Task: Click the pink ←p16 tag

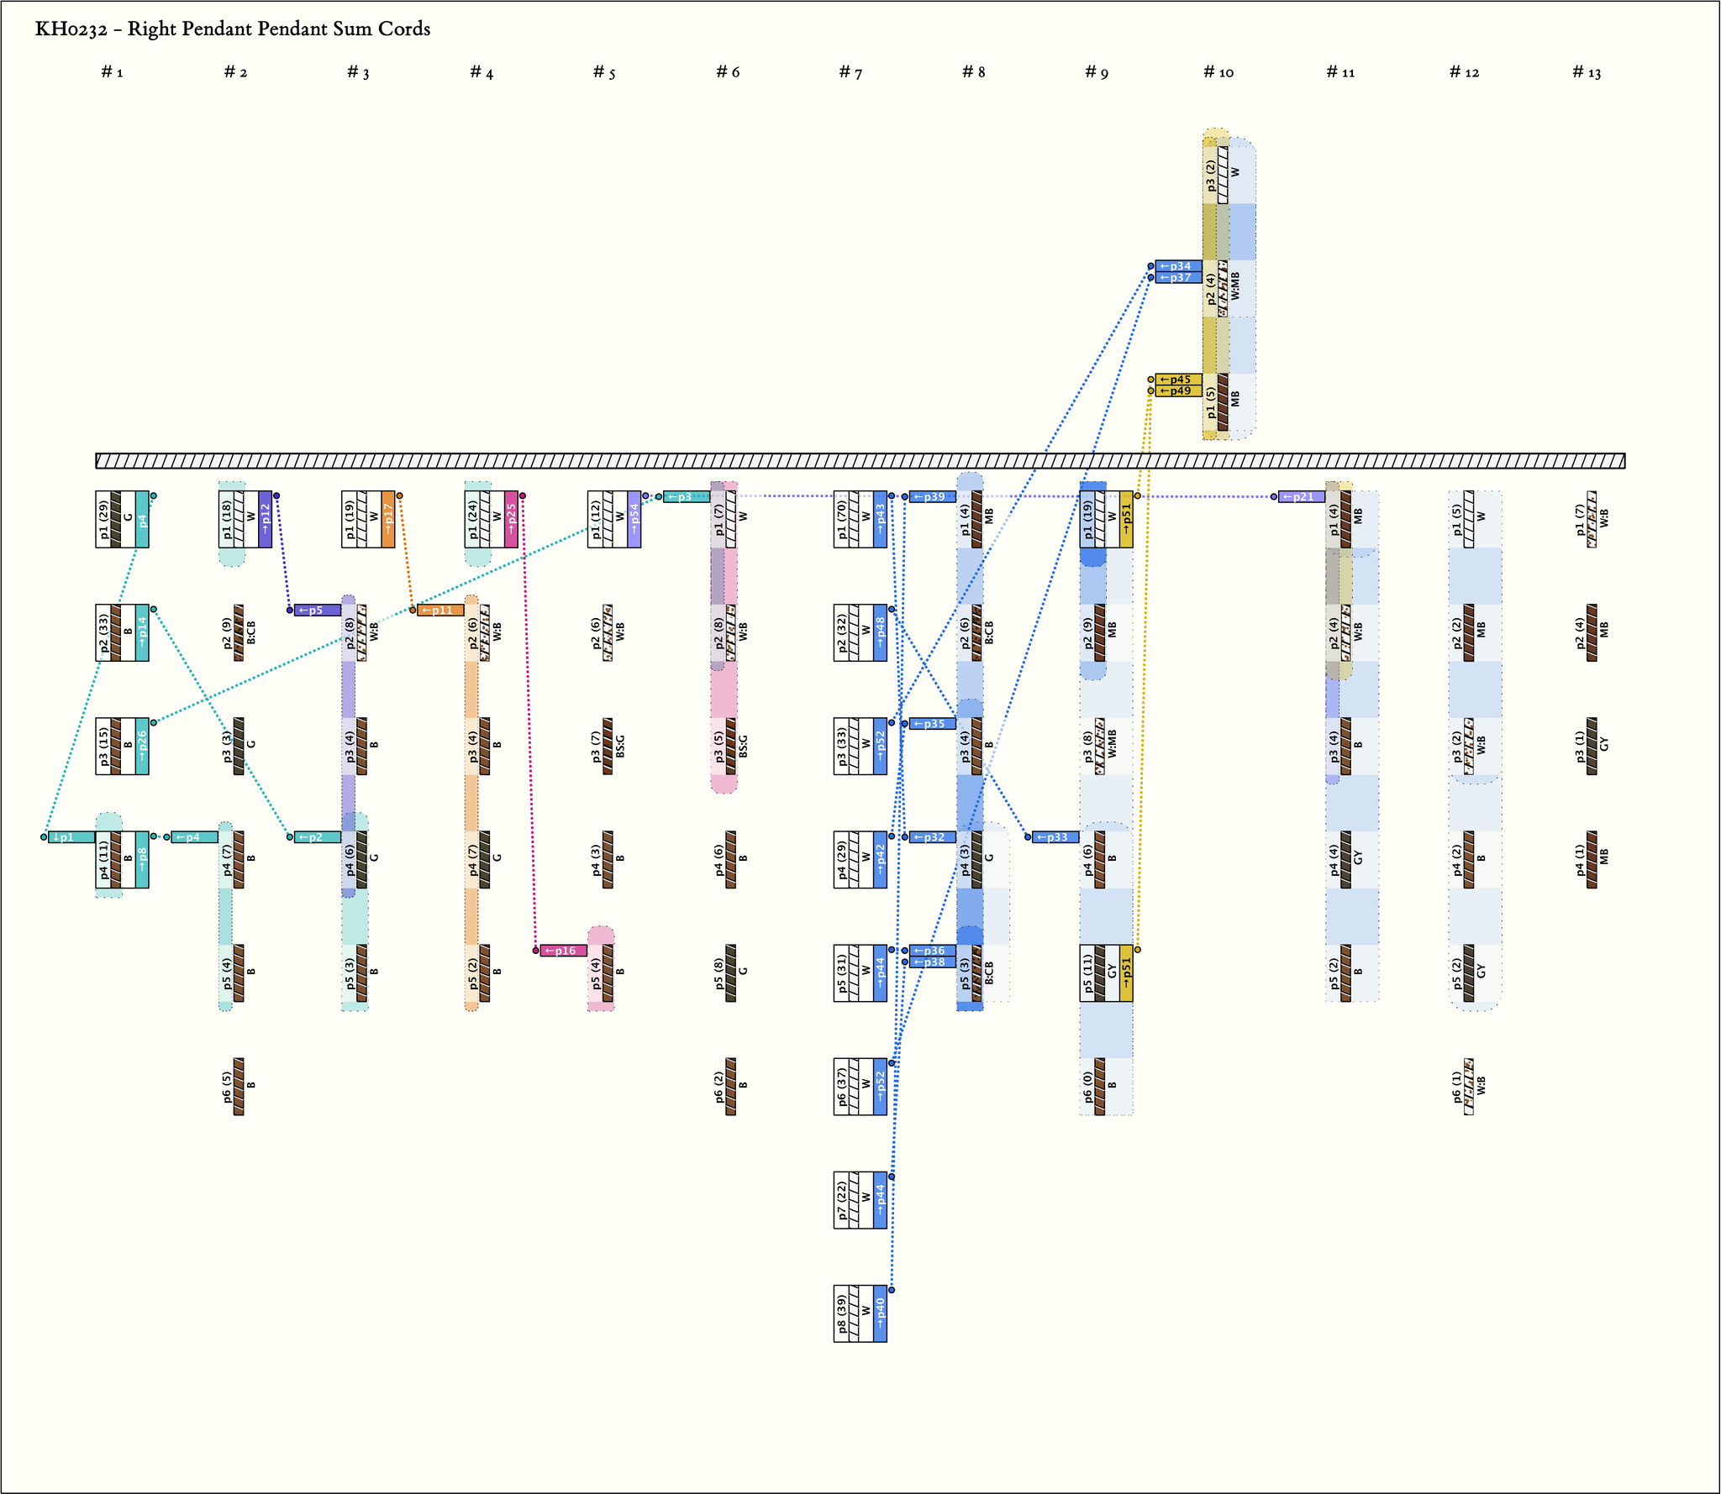Action: point(563,951)
